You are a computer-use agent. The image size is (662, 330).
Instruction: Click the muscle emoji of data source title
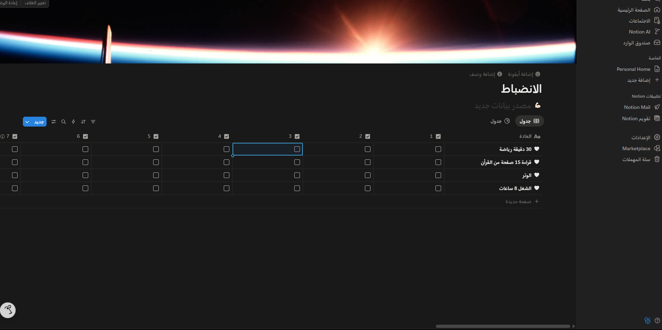(538, 105)
